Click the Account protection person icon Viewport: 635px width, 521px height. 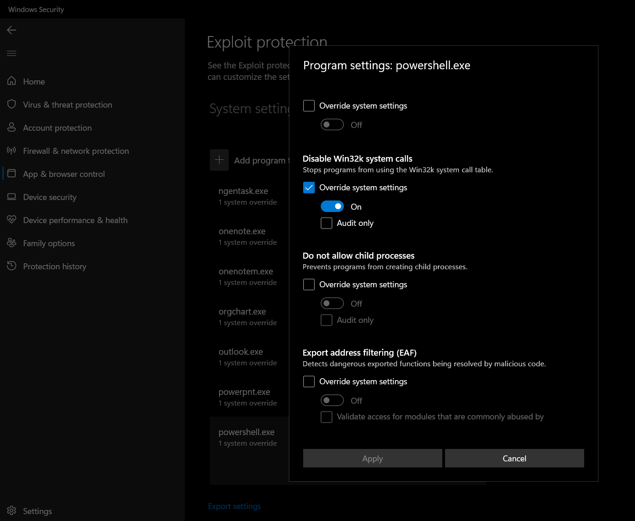pos(12,127)
